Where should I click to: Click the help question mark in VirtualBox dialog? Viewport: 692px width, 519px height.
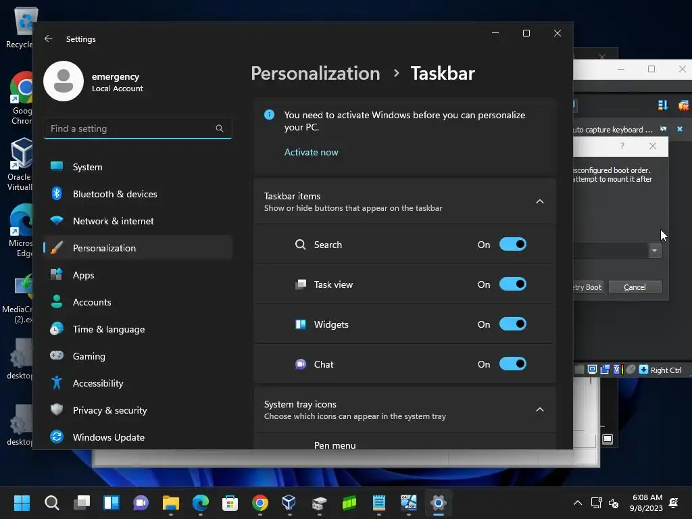[622, 146]
